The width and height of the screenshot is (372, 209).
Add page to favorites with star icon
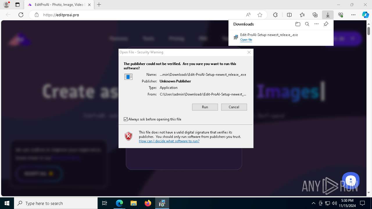tap(260, 15)
